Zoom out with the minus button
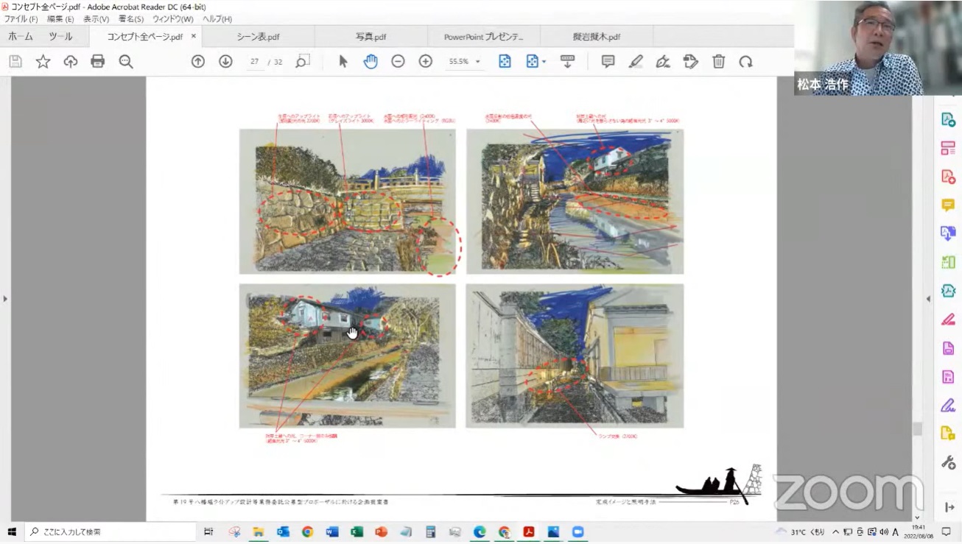The height and width of the screenshot is (544, 962). coord(398,62)
